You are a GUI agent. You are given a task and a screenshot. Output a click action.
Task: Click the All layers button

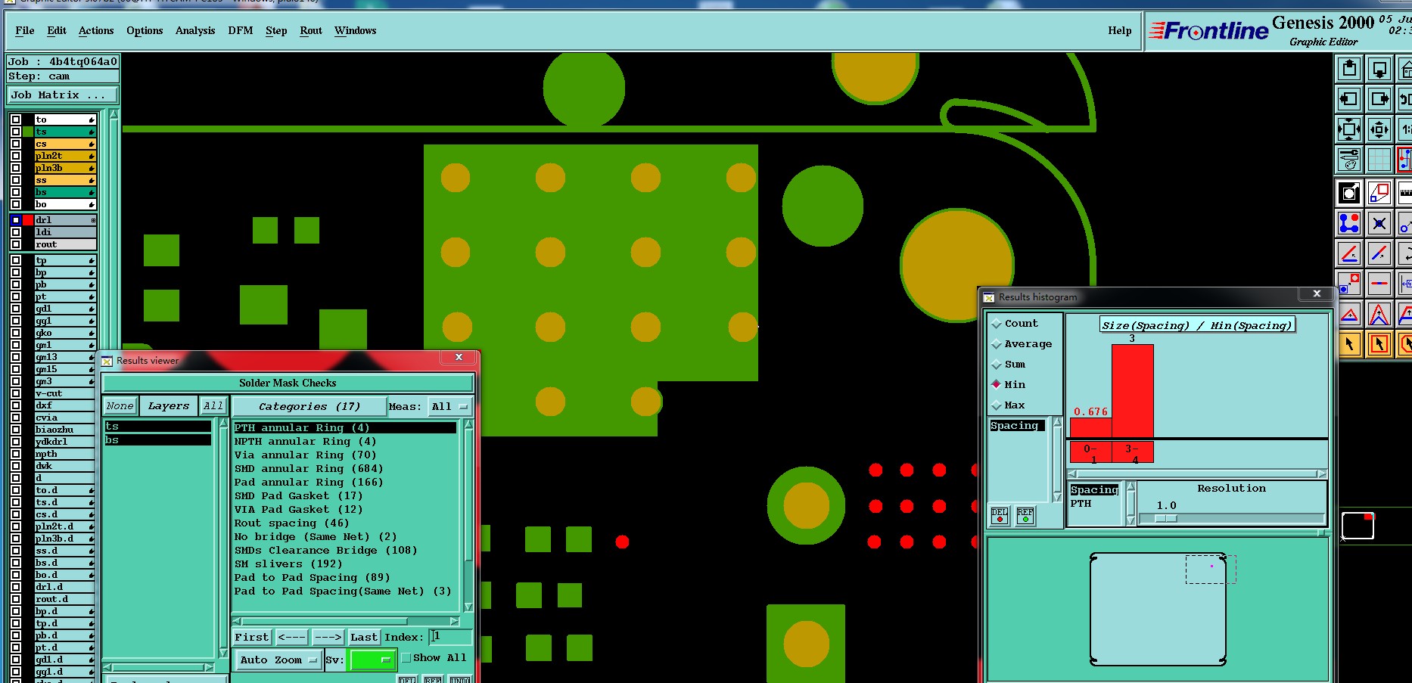point(213,406)
